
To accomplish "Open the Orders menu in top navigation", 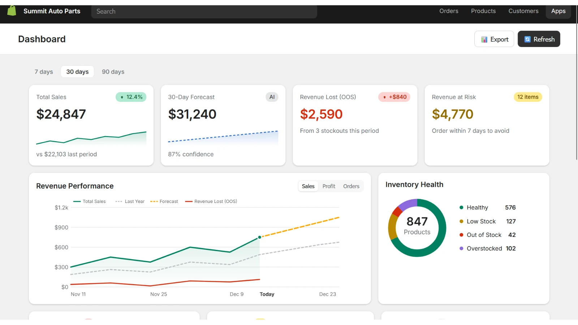I will (x=449, y=11).
